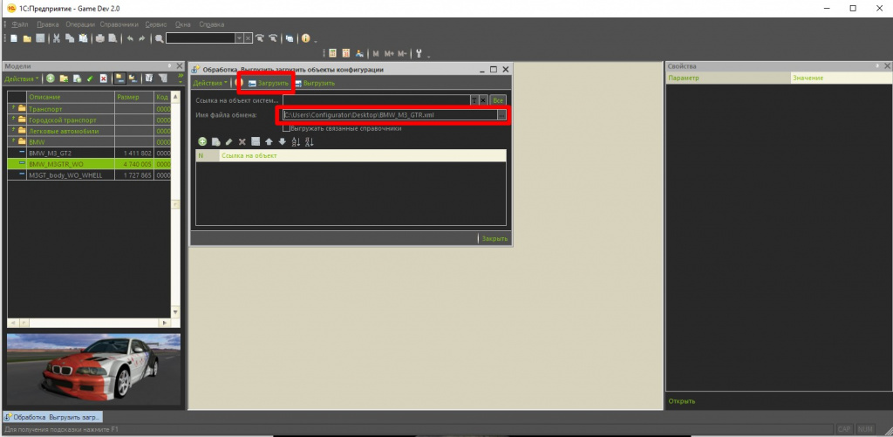Click the copy item icon in Модели toolbar
This screenshot has width=893, height=437.
77,79
